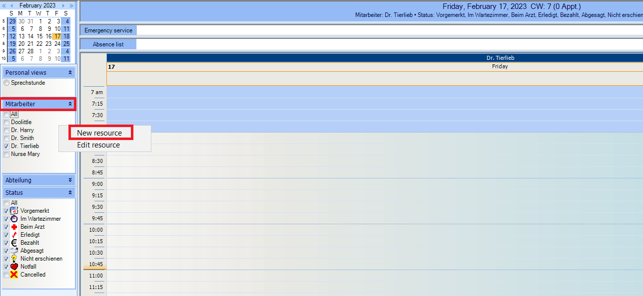Collapse the Status panel

click(70, 192)
